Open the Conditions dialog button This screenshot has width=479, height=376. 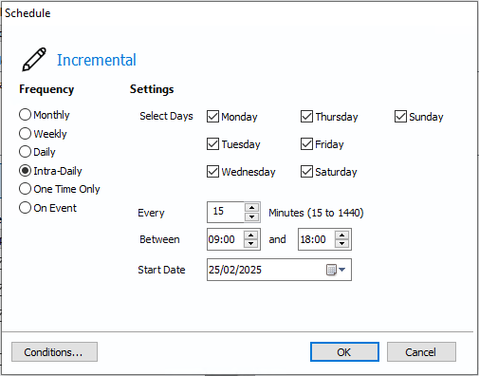pyautogui.click(x=54, y=351)
